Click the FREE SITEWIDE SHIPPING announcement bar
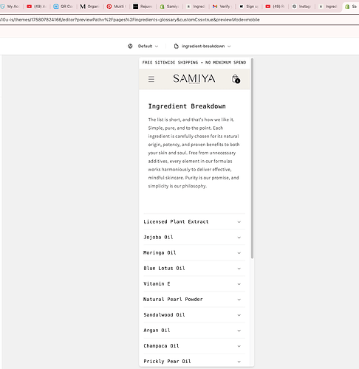This screenshot has height=369, width=359. coord(194,63)
